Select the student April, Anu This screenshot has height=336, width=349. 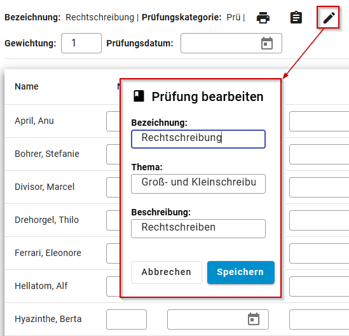pyautogui.click(x=34, y=121)
